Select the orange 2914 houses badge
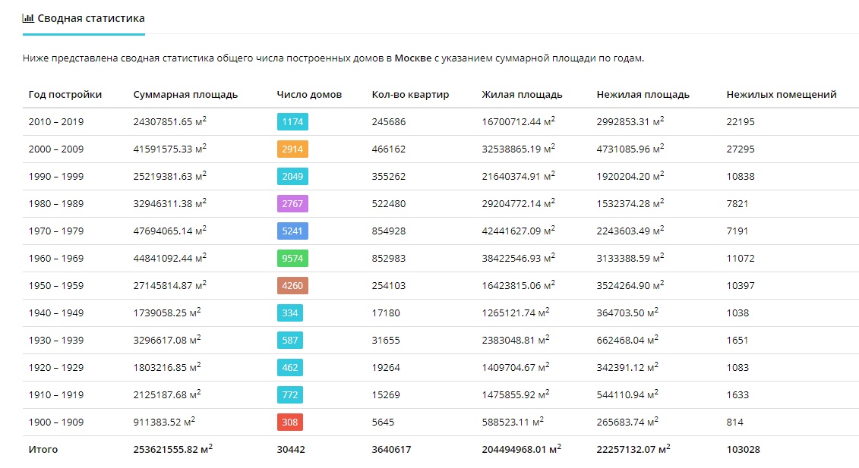 coord(292,149)
